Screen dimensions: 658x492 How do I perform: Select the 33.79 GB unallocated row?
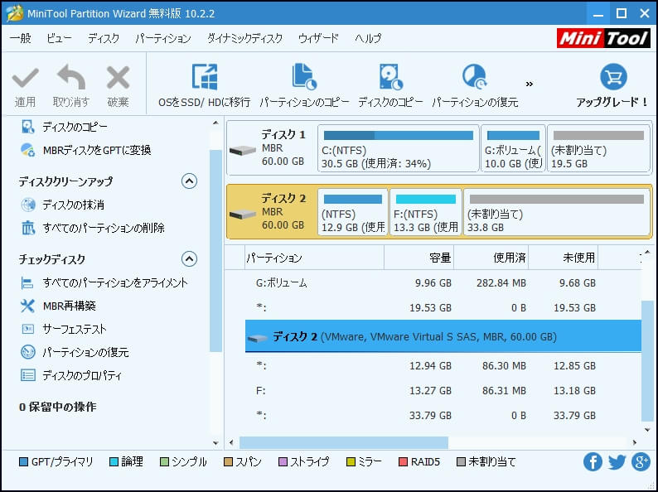443,415
